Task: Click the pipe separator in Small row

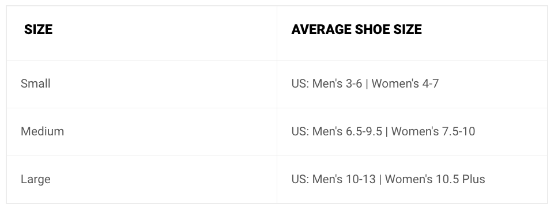Action: click(367, 84)
